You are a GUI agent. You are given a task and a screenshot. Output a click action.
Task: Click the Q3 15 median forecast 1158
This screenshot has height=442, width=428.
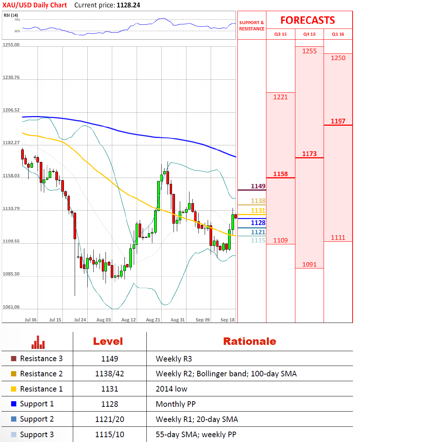tap(280, 174)
